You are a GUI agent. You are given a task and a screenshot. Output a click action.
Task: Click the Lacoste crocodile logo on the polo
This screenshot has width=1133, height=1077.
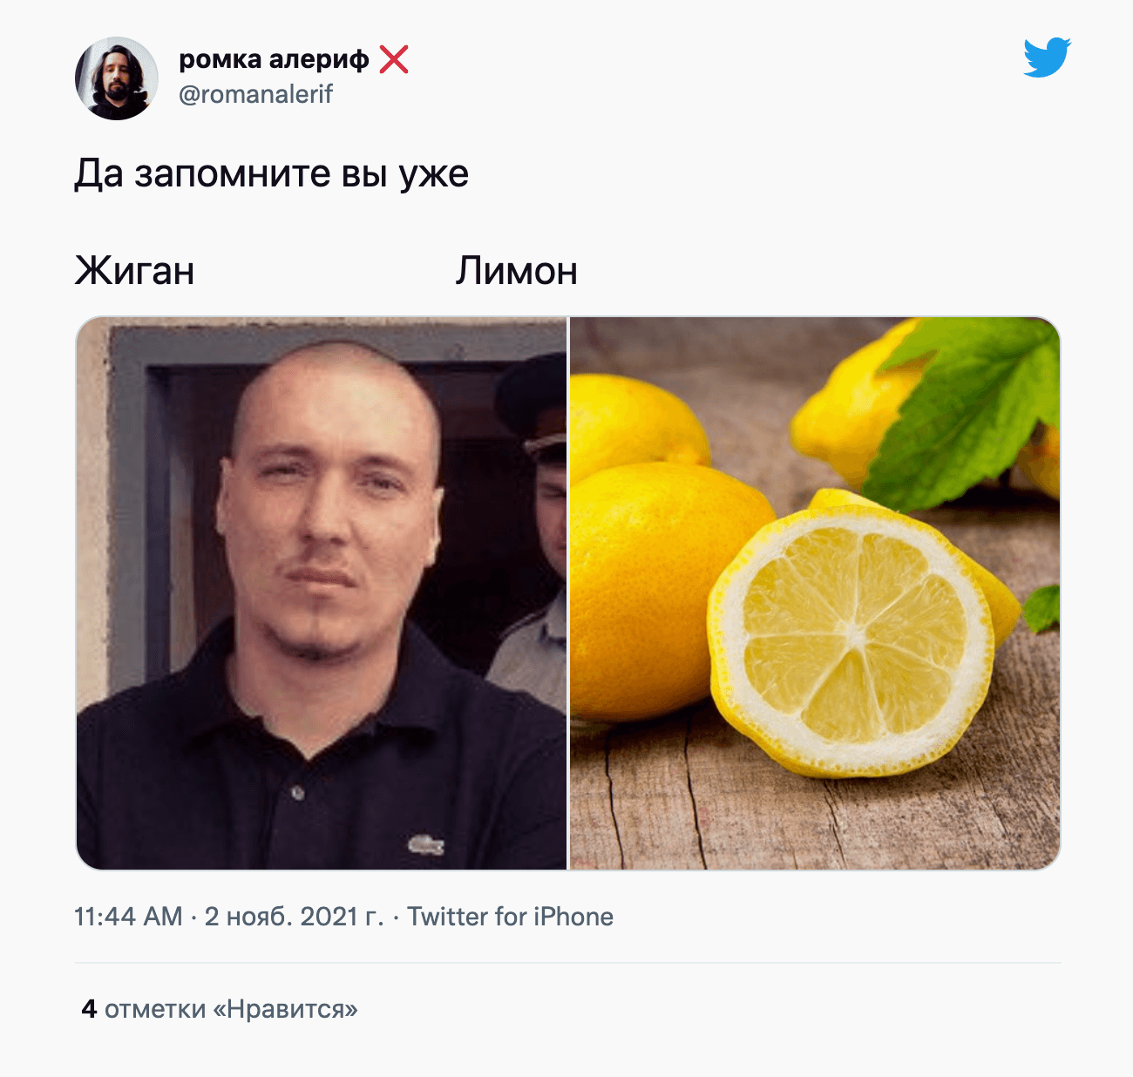click(426, 843)
